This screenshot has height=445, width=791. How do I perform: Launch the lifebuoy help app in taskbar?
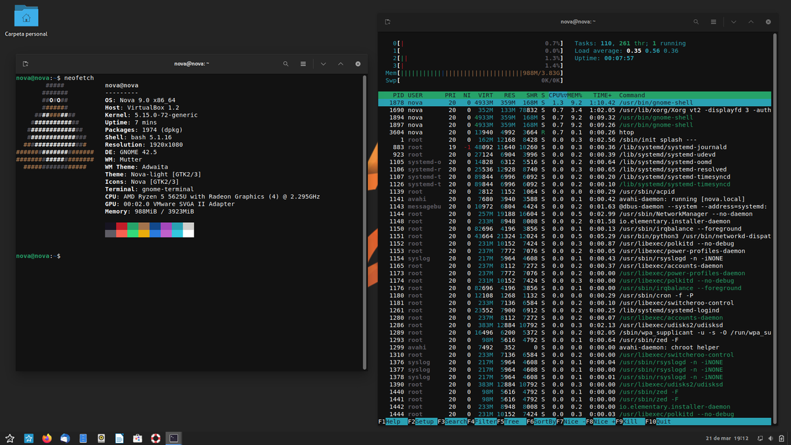[156, 438]
